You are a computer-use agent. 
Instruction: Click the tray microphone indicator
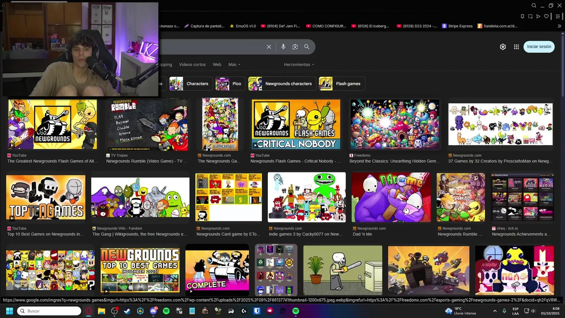[505, 311]
